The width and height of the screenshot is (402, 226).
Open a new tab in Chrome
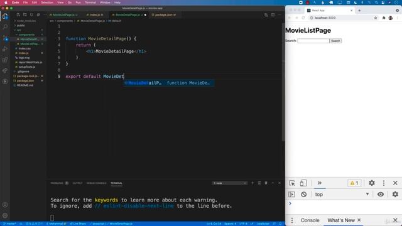click(359, 10)
